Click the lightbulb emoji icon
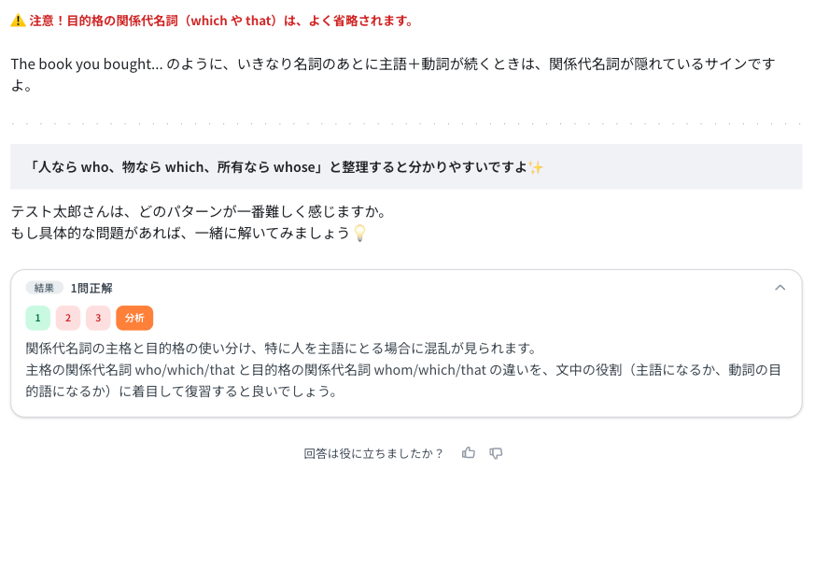Image resolution: width=815 pixels, height=570 pixels. click(359, 233)
